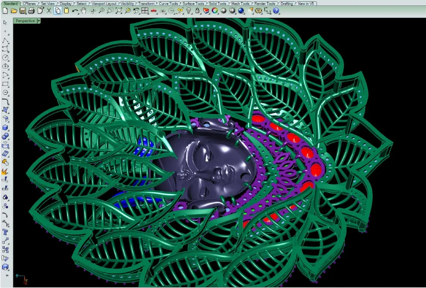The width and height of the screenshot is (426, 288).
Task: Open the New in V5 tab
Action: pyautogui.click(x=306, y=3)
